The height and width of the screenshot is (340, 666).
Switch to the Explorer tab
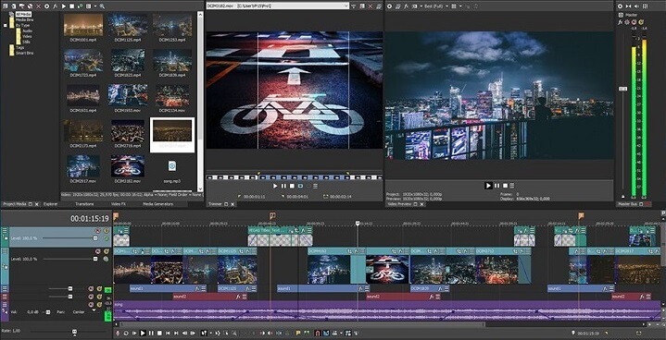50,204
